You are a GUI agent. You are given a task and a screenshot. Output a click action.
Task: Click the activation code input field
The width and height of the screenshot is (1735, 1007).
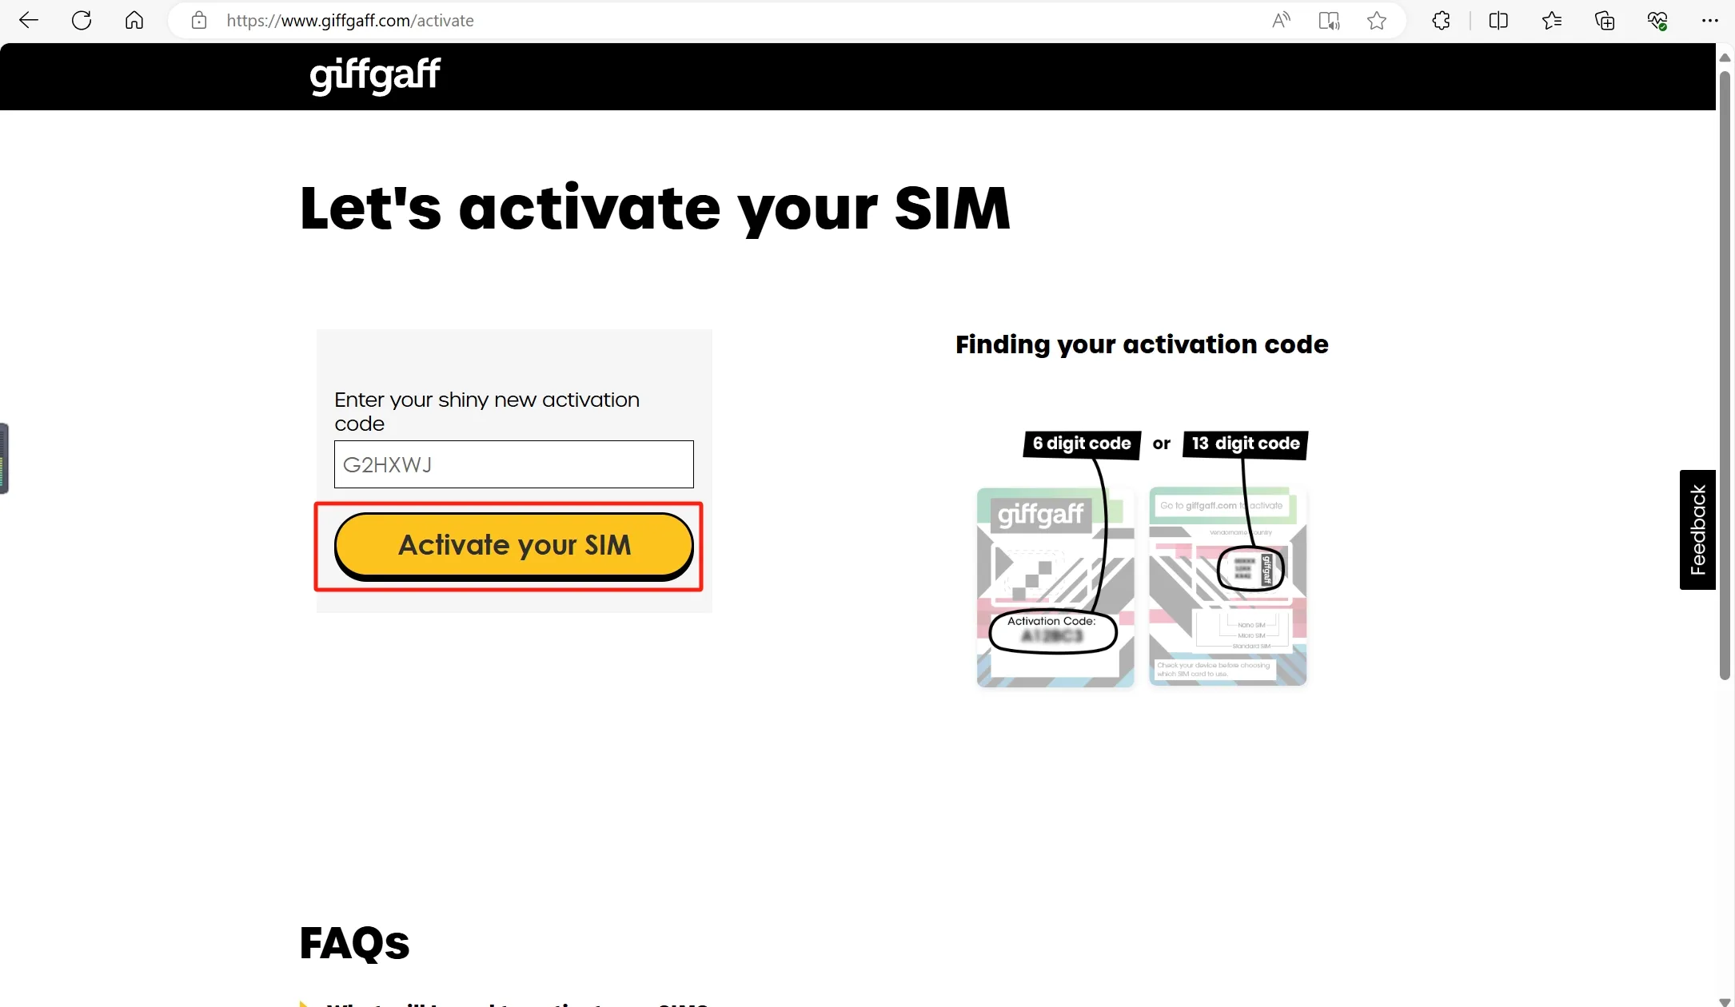pos(513,464)
